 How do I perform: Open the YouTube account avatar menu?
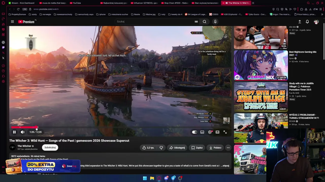316,22
